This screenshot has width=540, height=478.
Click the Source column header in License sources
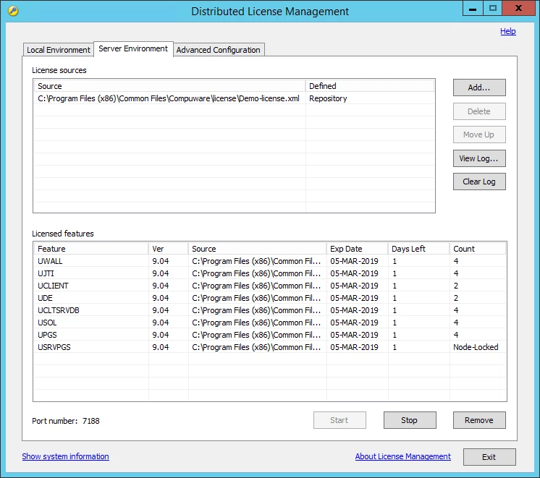pos(169,86)
